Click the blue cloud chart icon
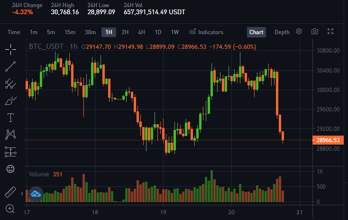 (36, 194)
